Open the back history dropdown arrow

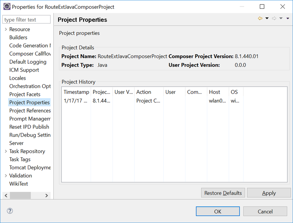tap(267, 18)
